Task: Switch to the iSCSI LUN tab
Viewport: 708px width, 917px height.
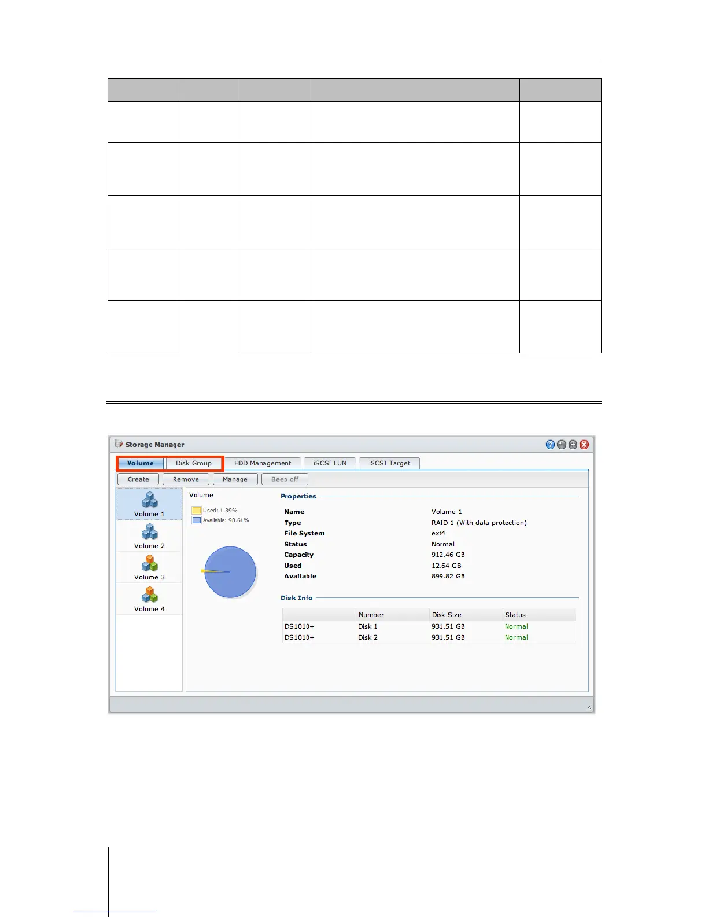Action: click(330, 463)
